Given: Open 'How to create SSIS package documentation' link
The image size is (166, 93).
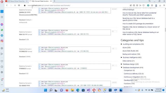Looking at the screenshot, I should pos(138,24).
